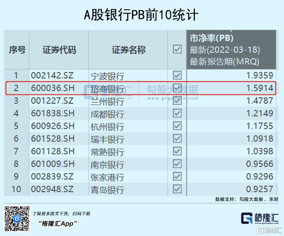284x236 pixels.
Task: Click the name 杭州银行
Action: coord(107,127)
